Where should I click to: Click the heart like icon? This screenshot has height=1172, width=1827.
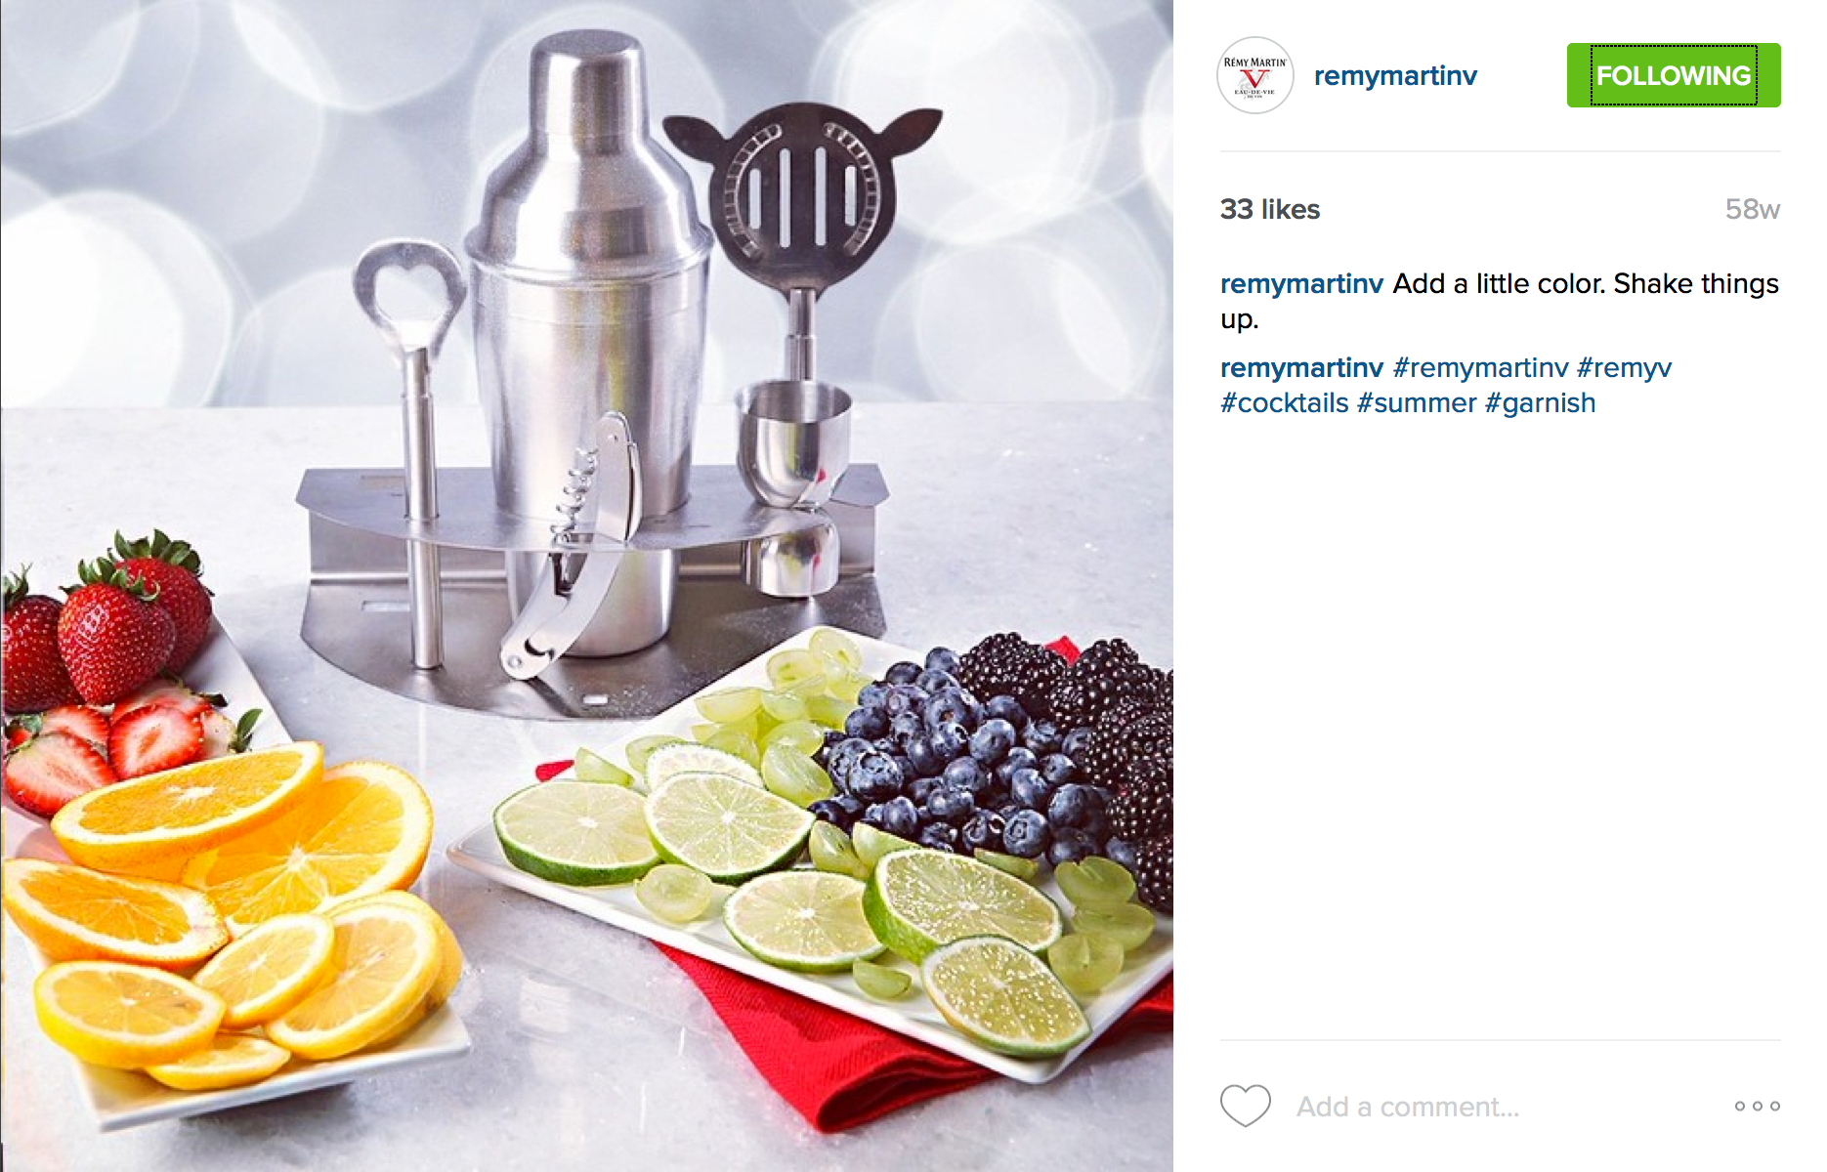(x=1245, y=1106)
